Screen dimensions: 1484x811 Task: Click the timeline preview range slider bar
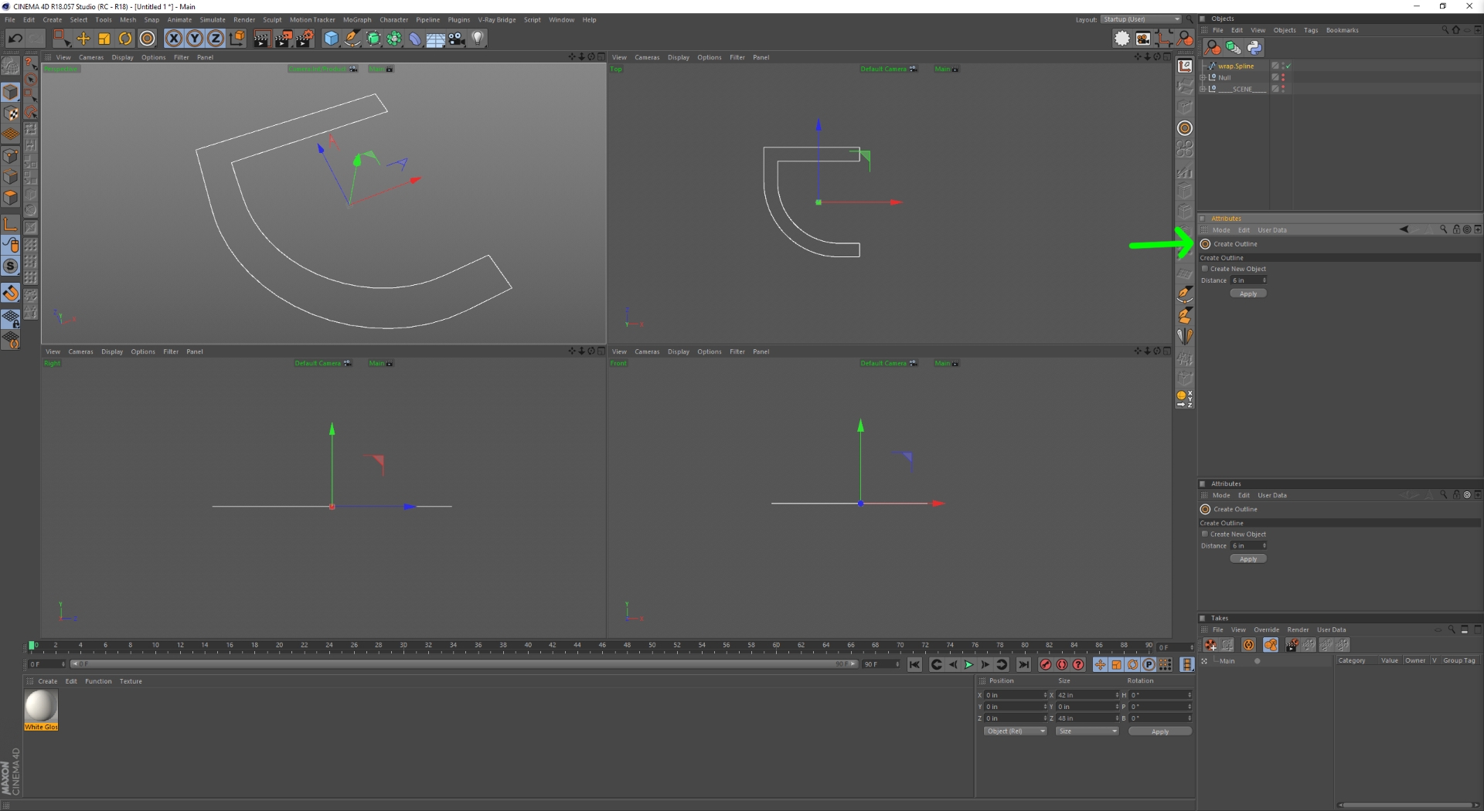tap(464, 664)
